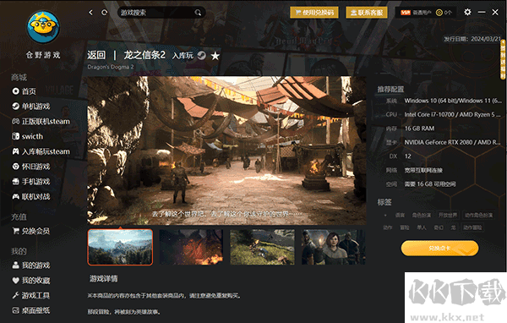Image resolution: width=507 pixels, height=323 pixels.
Task: Minimize the 仓野游戏 window
Action: 482,13
